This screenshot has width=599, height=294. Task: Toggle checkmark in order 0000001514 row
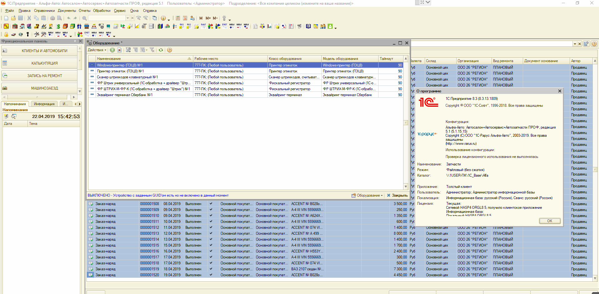pyautogui.click(x=211, y=239)
